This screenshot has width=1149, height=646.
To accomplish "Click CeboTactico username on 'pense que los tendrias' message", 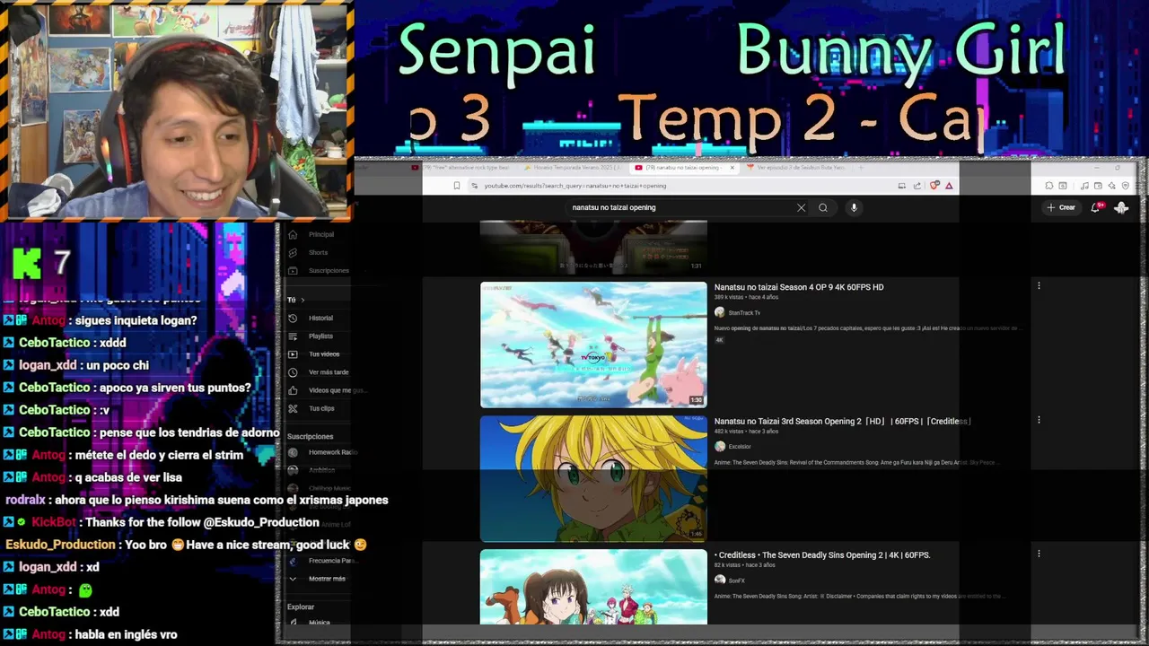I will click(55, 432).
